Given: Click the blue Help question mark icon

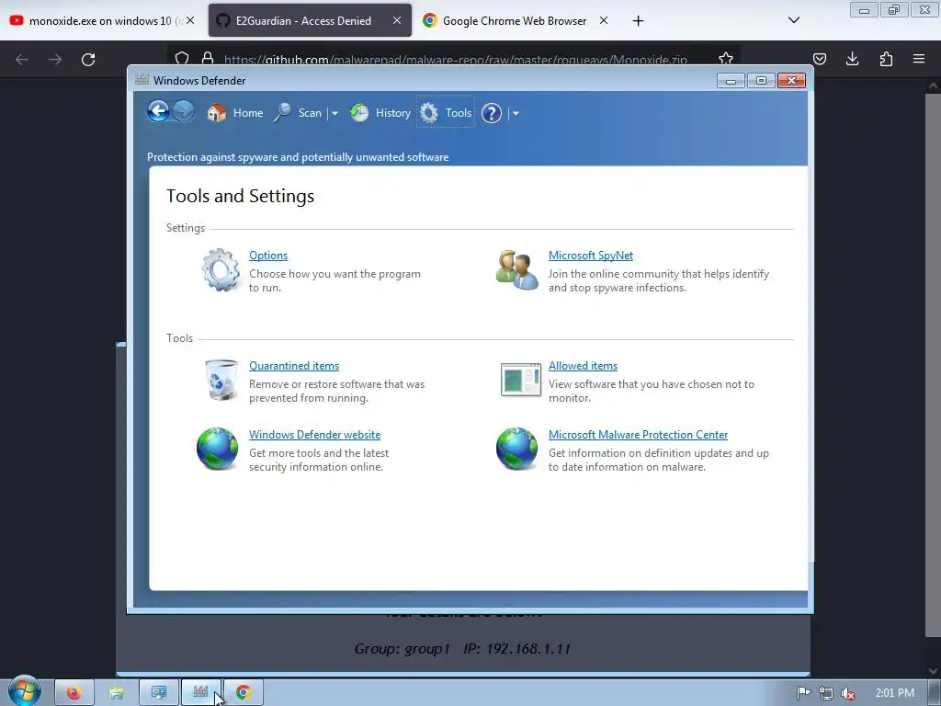Looking at the screenshot, I should pos(492,113).
